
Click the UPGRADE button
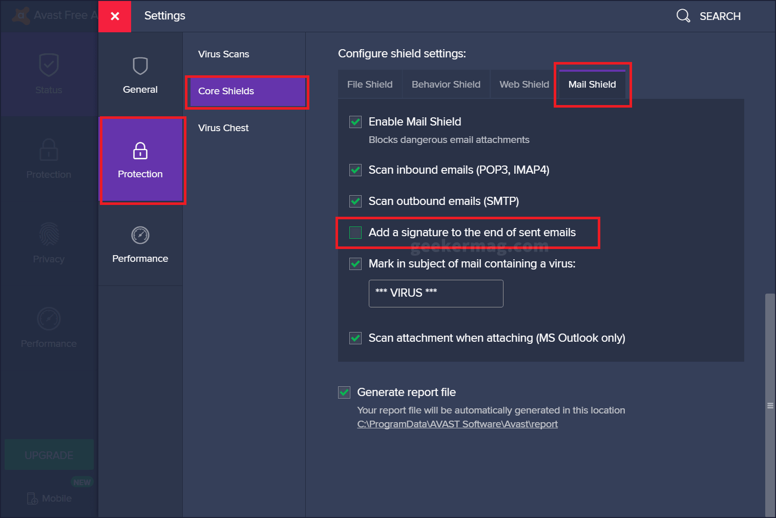coord(49,454)
